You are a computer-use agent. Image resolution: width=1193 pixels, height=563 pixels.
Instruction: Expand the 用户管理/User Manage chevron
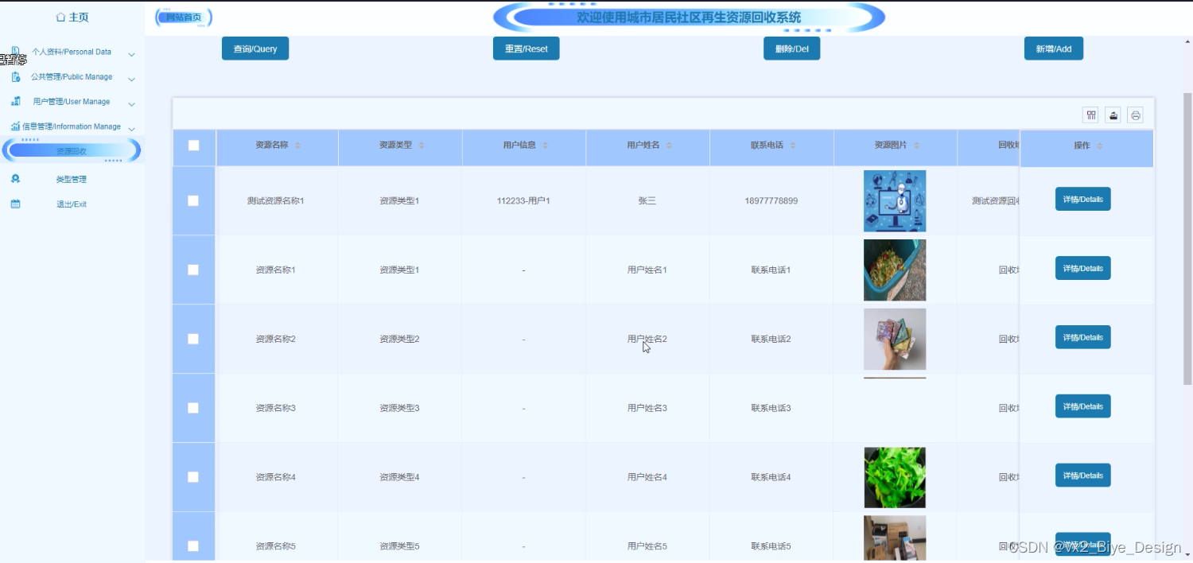click(131, 103)
